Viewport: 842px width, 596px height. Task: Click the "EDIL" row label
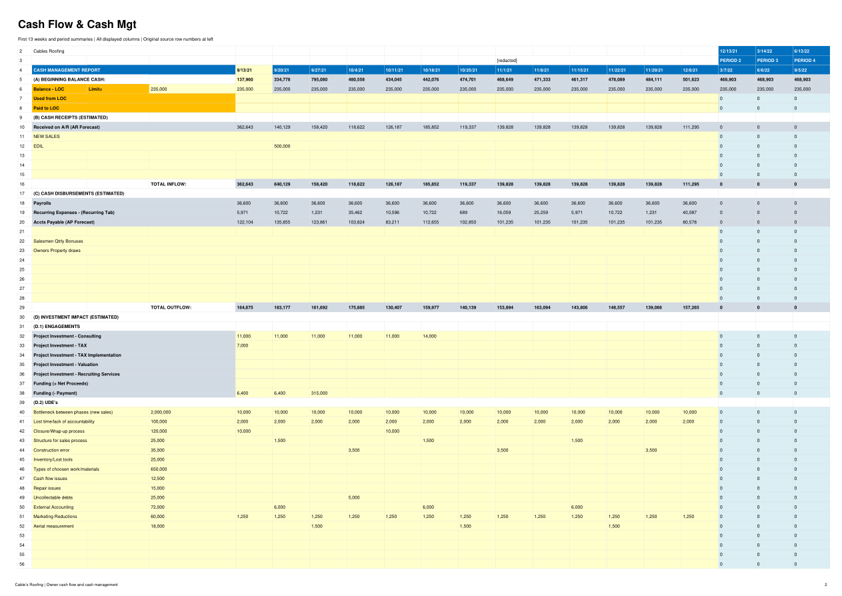[39, 145]
